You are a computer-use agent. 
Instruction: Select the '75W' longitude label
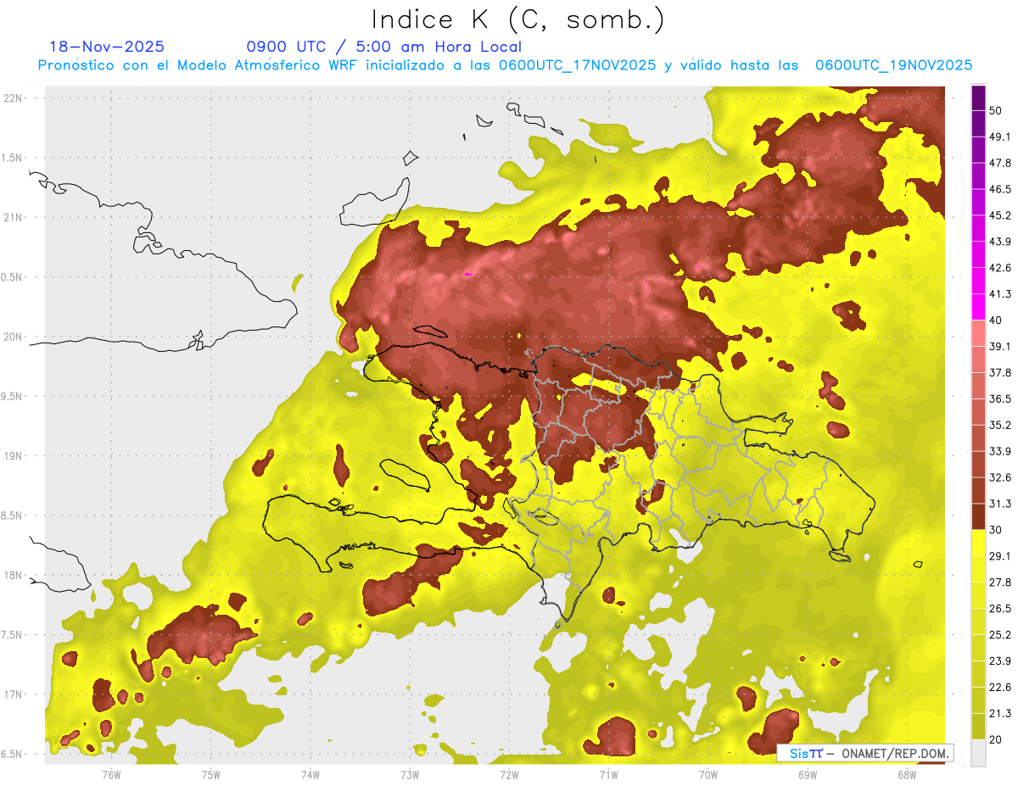click(x=210, y=775)
